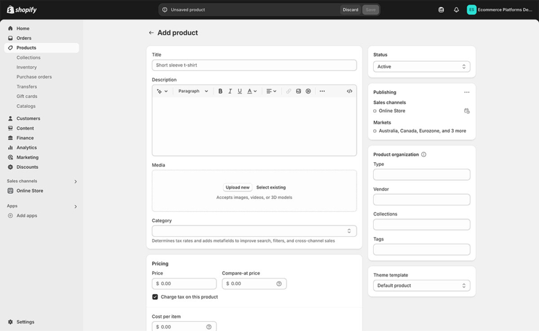
Task: Insert an image via the editor image icon
Action: coord(298,91)
